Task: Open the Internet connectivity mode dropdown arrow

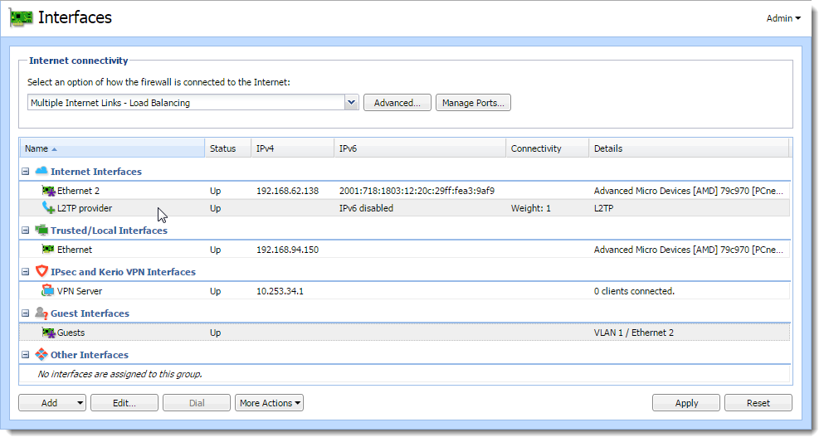Action: (352, 102)
